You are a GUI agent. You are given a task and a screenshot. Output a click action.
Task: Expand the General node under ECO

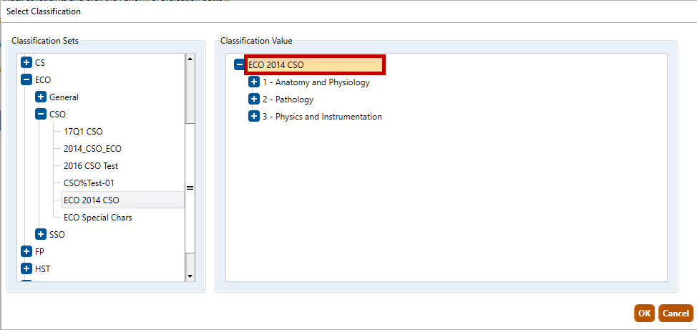(x=41, y=97)
